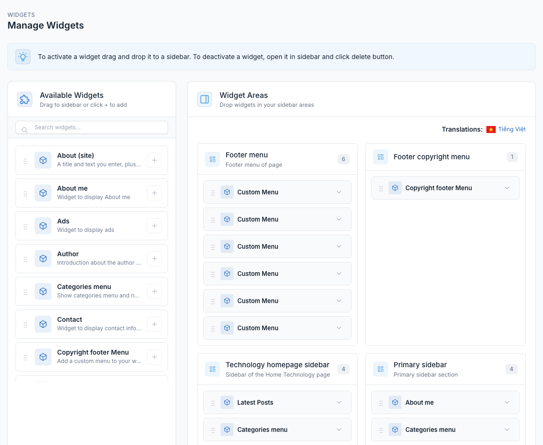This screenshot has height=445, width=543.
Task: Click "Drop widgets in your sidebar areas" text
Action: click(267, 105)
